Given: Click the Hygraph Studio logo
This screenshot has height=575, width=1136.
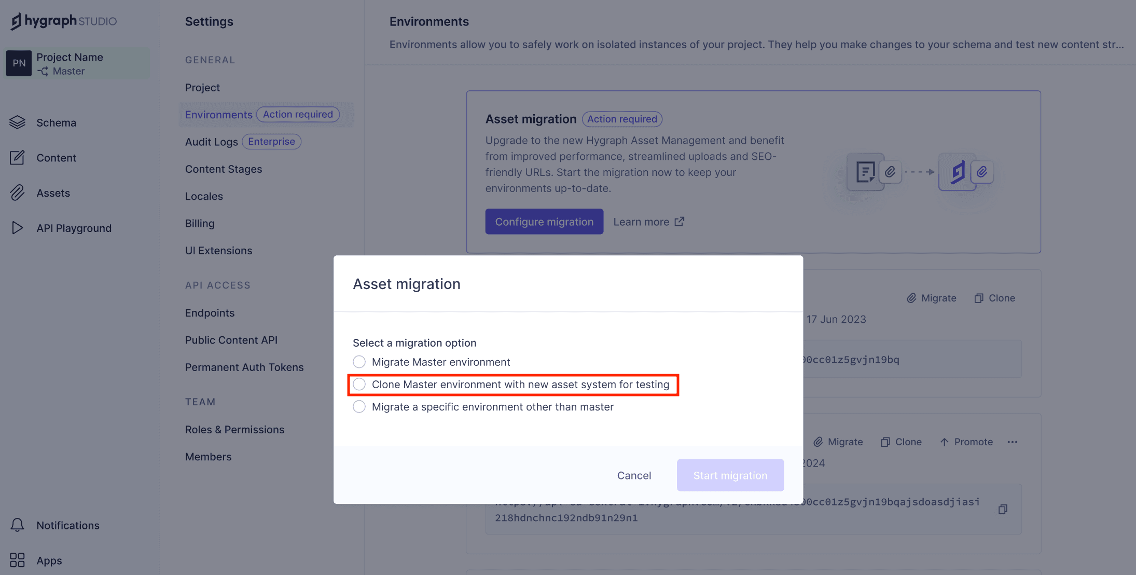Looking at the screenshot, I should [x=63, y=21].
